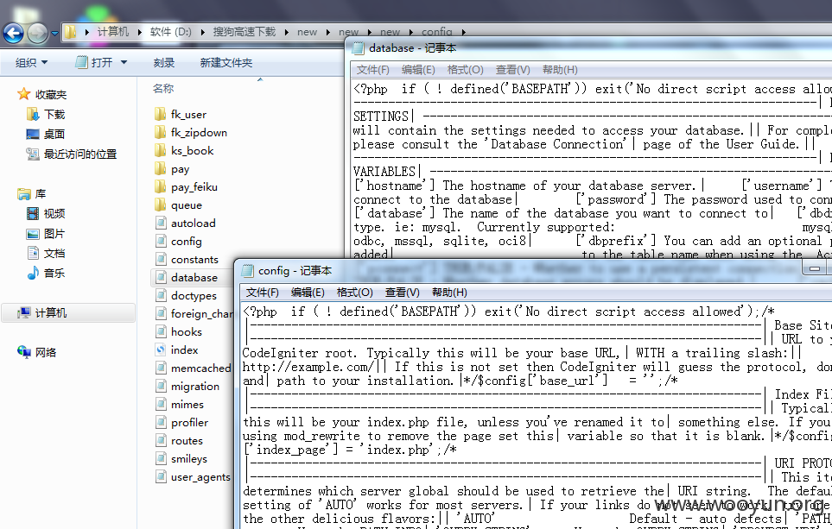Open the recent locations dropdown arrow
This screenshot has width=832, height=529.
pyautogui.click(x=54, y=34)
